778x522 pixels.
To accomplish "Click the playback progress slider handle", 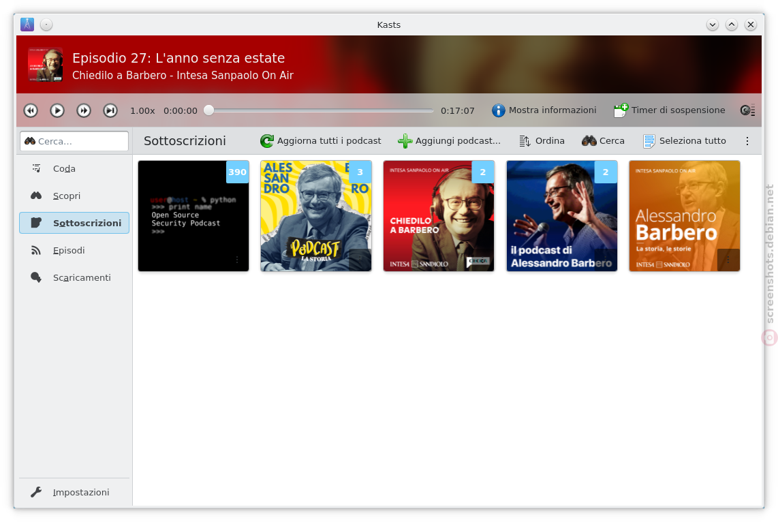I will 209,110.
